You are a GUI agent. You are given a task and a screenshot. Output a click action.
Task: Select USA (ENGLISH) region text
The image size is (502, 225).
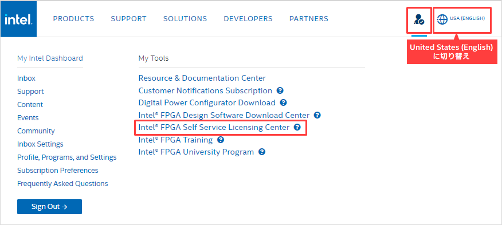pyautogui.click(x=467, y=18)
